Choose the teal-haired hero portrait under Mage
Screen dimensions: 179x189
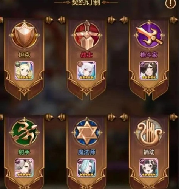(x=86, y=167)
